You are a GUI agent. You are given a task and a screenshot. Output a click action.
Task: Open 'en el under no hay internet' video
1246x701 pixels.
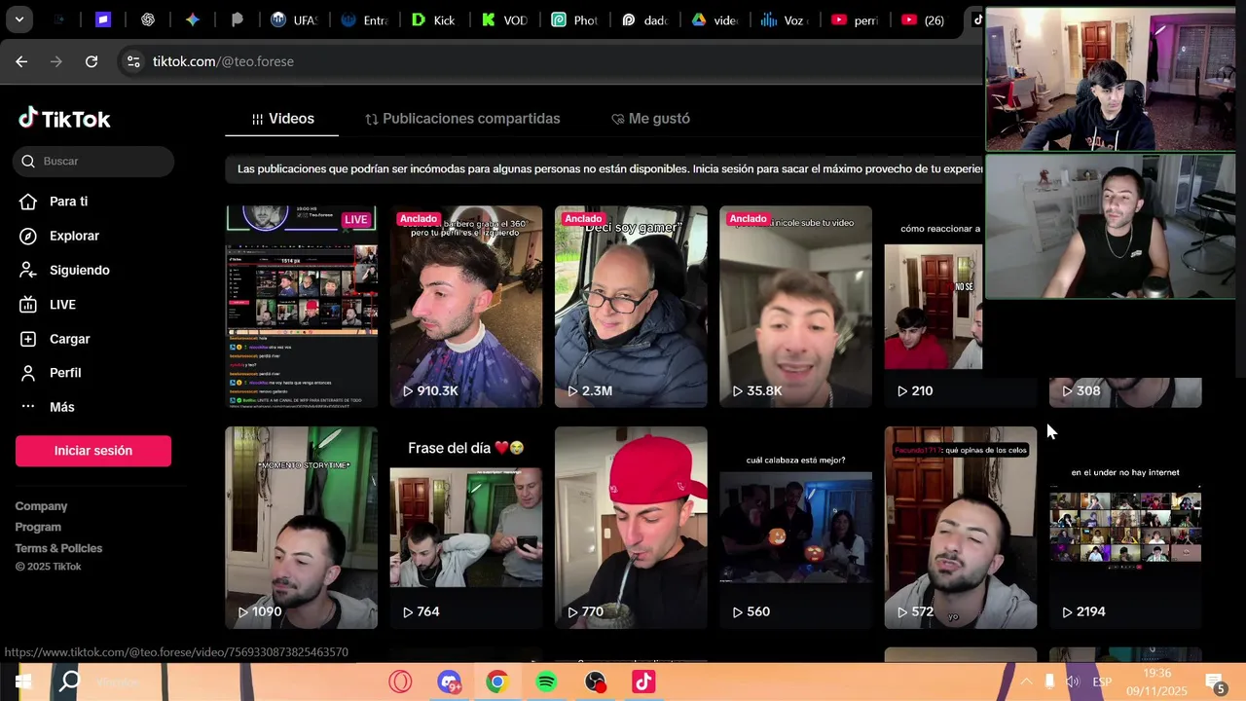point(1125,528)
